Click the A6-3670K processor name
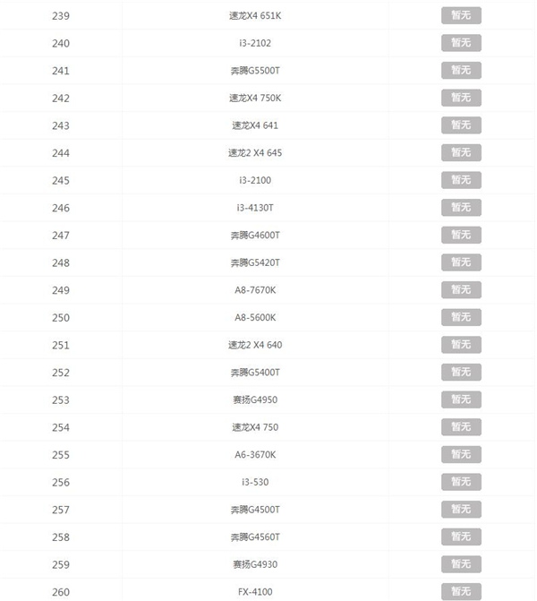 point(255,455)
